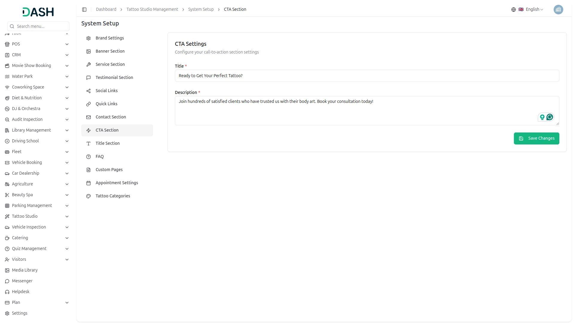574x323 pixels.
Task: Open the Banner Section settings tab
Action: (x=110, y=51)
